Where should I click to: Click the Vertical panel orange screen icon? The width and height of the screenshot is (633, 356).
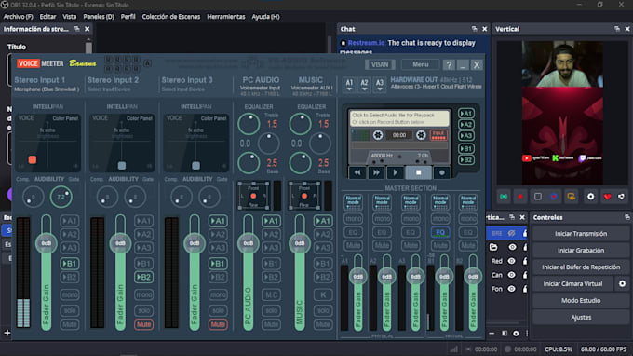(571, 197)
